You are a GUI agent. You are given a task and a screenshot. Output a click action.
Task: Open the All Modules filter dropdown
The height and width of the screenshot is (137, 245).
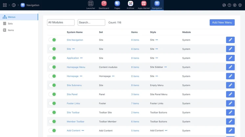(61, 23)
